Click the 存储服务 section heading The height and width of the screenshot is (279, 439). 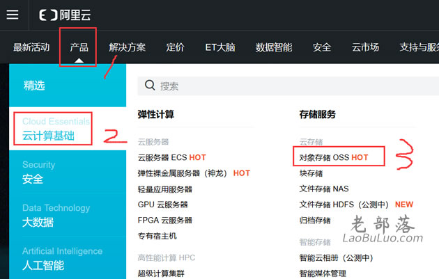[317, 114]
